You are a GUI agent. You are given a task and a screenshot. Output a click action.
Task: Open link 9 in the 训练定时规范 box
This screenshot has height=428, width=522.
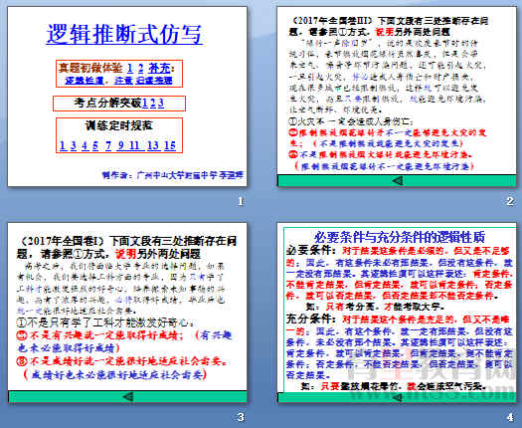121,145
